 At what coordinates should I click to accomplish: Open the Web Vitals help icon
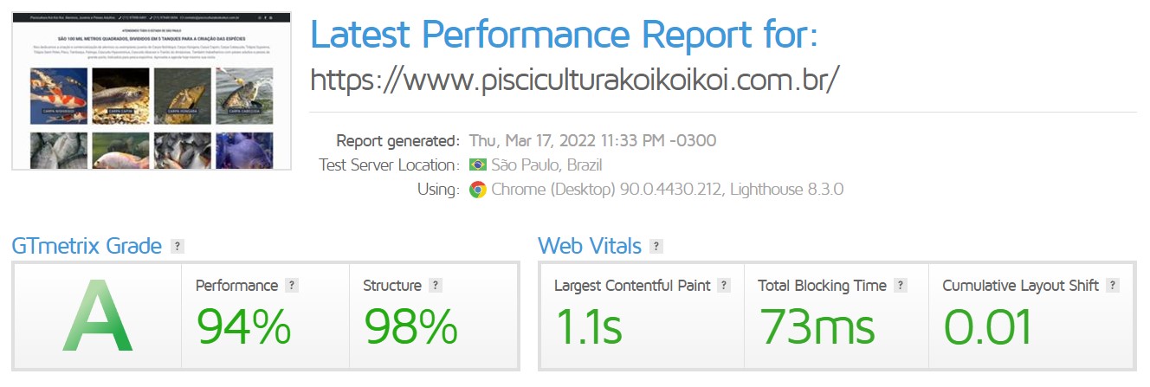(656, 247)
